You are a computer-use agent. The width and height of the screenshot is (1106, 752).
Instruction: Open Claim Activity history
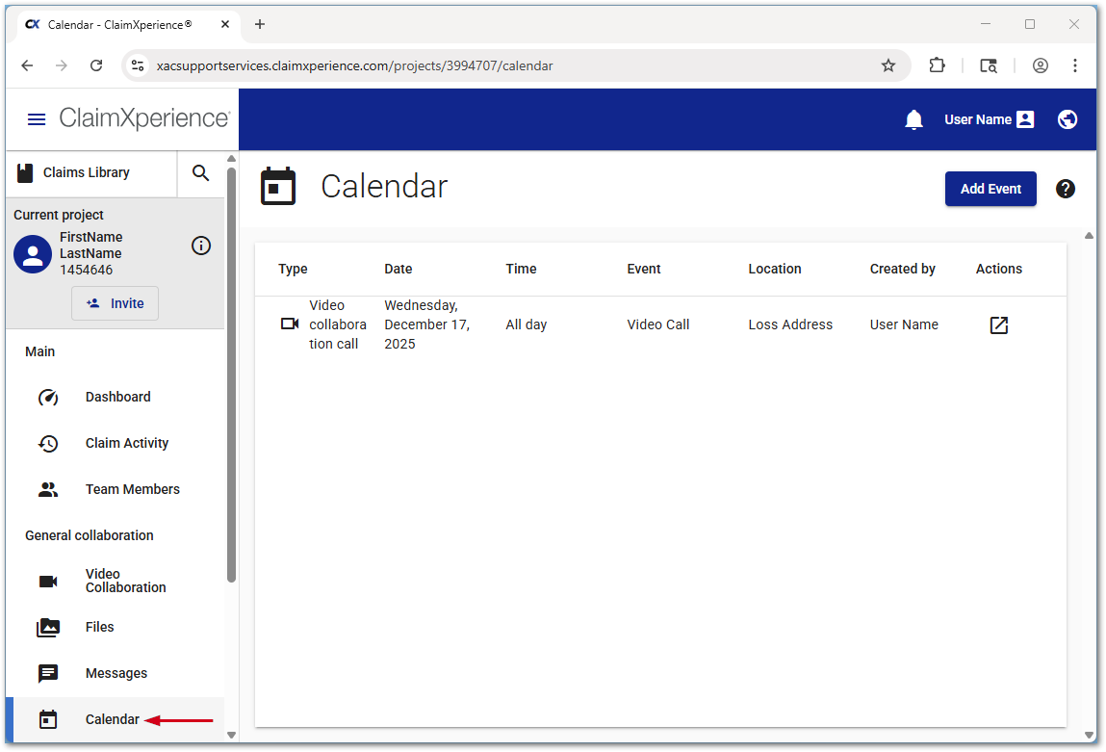[x=48, y=443]
